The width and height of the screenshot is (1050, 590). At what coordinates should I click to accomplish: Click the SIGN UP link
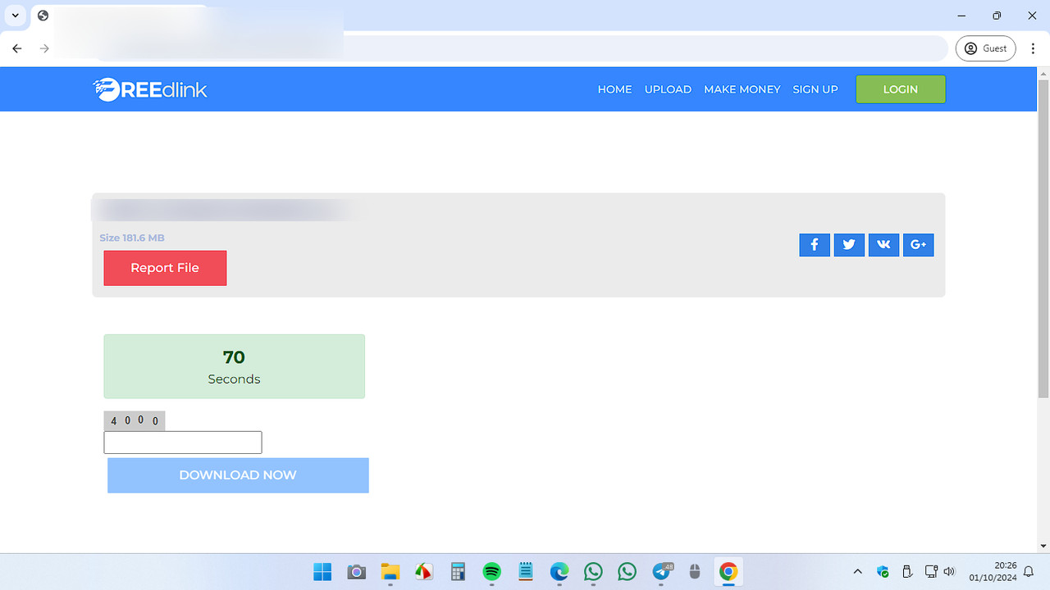(815, 89)
